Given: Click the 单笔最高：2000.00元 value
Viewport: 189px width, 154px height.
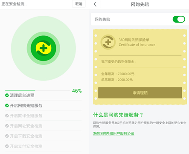Looking at the screenshot, I should pyautogui.click(x=117, y=80).
